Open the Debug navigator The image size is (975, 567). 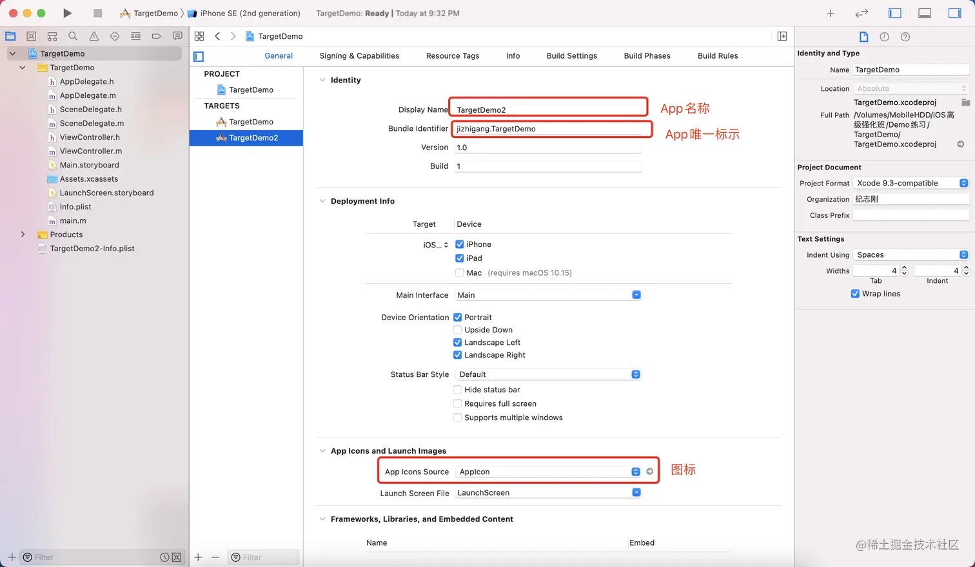tap(135, 36)
